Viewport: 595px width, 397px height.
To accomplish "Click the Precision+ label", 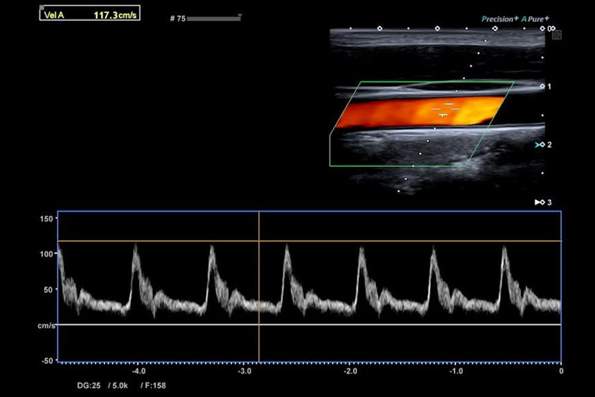I will 500,19.
